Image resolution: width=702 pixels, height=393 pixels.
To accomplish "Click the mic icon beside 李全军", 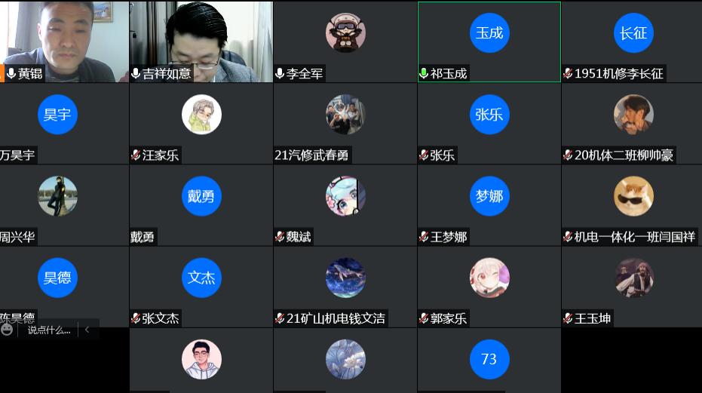I will (280, 73).
